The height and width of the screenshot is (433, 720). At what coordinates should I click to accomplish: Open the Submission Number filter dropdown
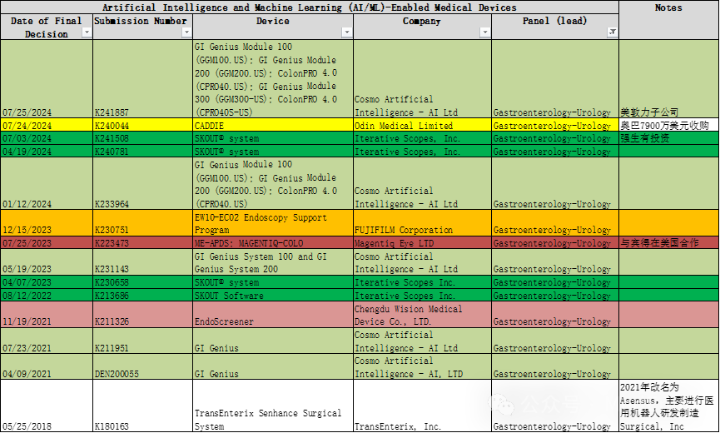[186, 32]
